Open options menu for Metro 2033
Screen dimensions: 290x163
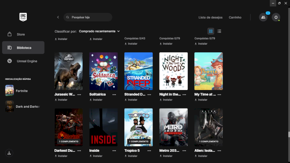(184, 151)
